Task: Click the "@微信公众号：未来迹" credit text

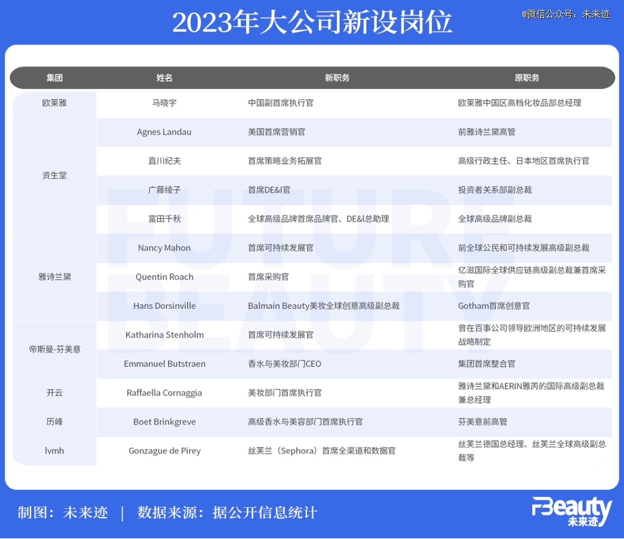Action: click(x=566, y=14)
